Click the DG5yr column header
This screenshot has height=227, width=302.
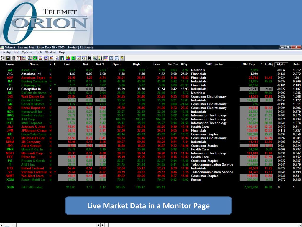184,64
